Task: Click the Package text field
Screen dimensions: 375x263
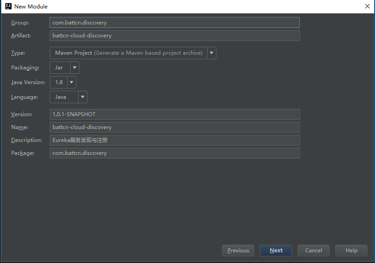Action: (x=175, y=153)
